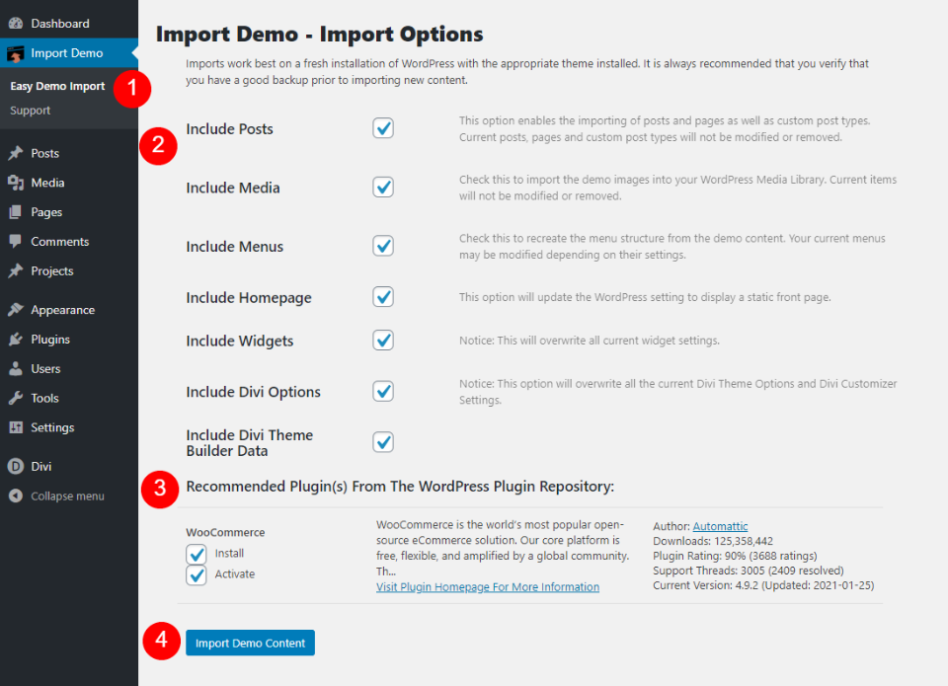Uncheck the Include Posts checkbox
The image size is (948, 686).
(x=383, y=128)
